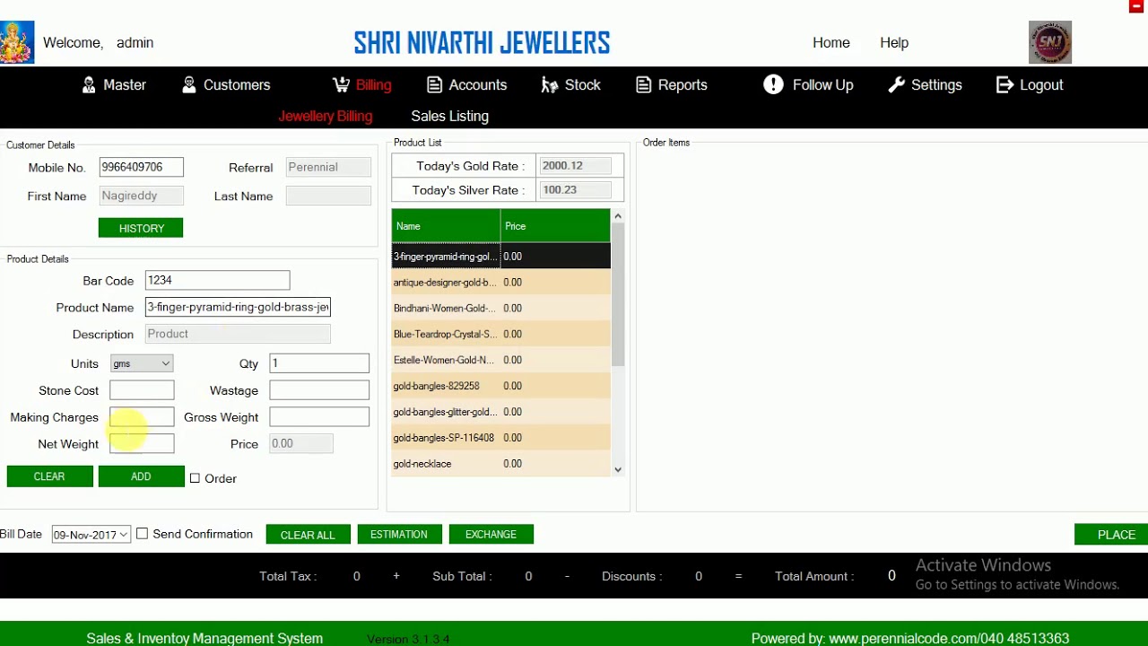Select the Blue-Teardrop-Crystal product row
The height and width of the screenshot is (646, 1148).
501,335
